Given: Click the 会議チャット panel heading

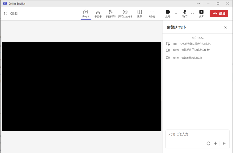Looking at the screenshot, I should click(x=177, y=27).
